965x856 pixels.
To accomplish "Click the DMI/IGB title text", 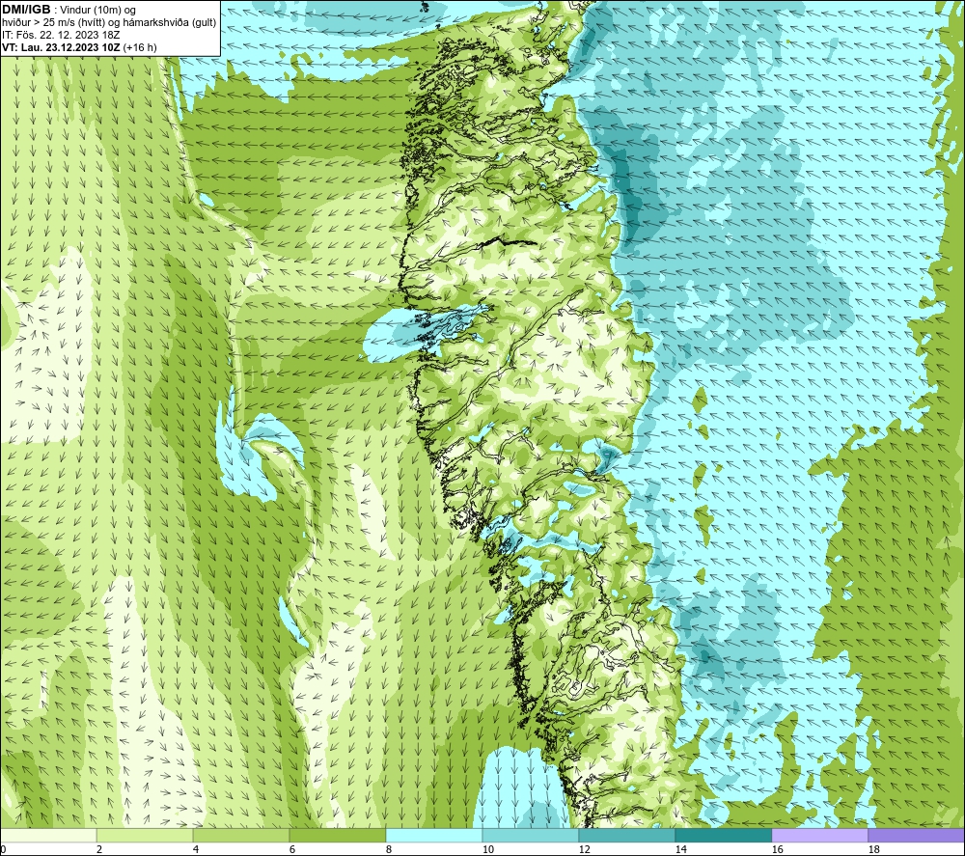I will (x=26, y=10).
